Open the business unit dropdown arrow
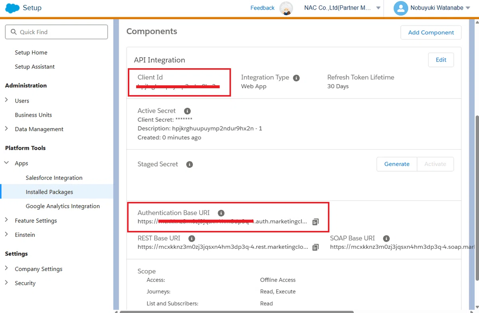The image size is (479, 313). tap(378, 8)
